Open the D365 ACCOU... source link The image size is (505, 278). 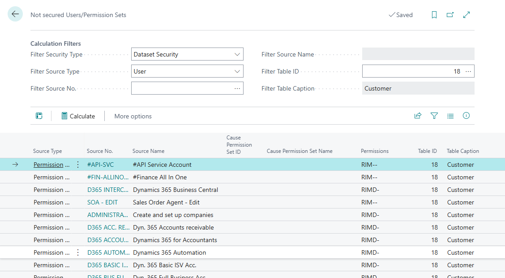click(108, 240)
